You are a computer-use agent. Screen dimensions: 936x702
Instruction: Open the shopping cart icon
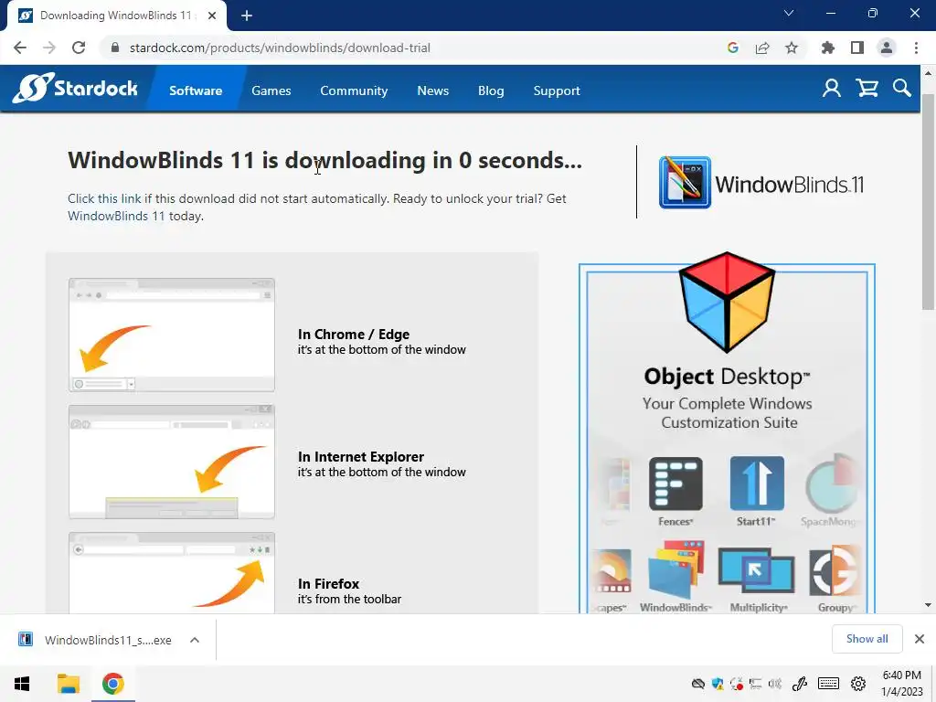pos(867,89)
